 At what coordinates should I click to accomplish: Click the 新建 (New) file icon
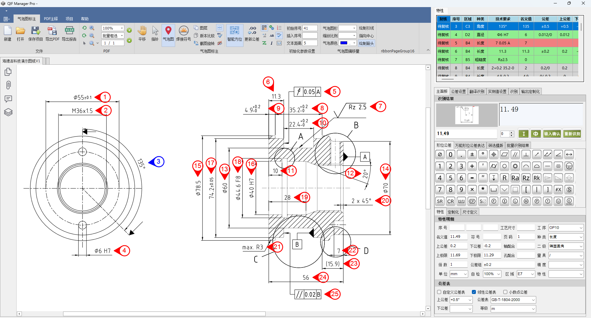tap(8, 34)
